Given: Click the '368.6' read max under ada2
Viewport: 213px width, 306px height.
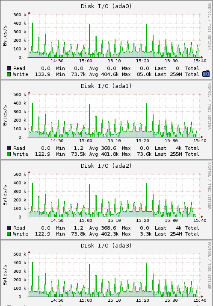Looking at the screenshot, I should coord(109,228).
